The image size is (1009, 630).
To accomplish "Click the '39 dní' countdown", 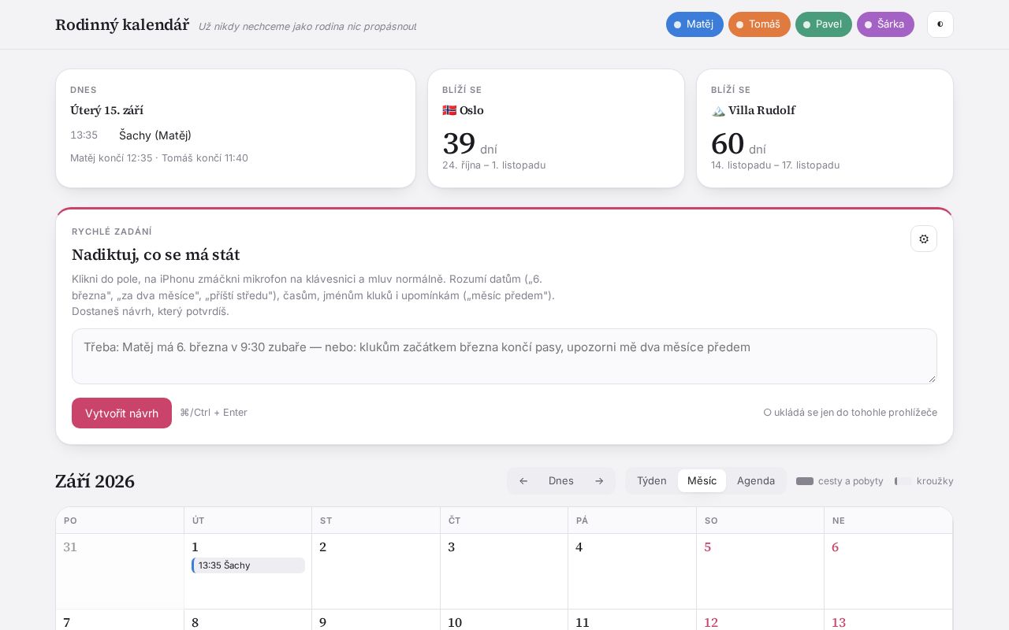I will tap(470, 144).
